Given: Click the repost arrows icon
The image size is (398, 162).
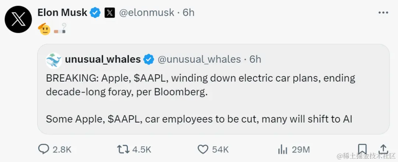Looking at the screenshot, I should point(122,149).
